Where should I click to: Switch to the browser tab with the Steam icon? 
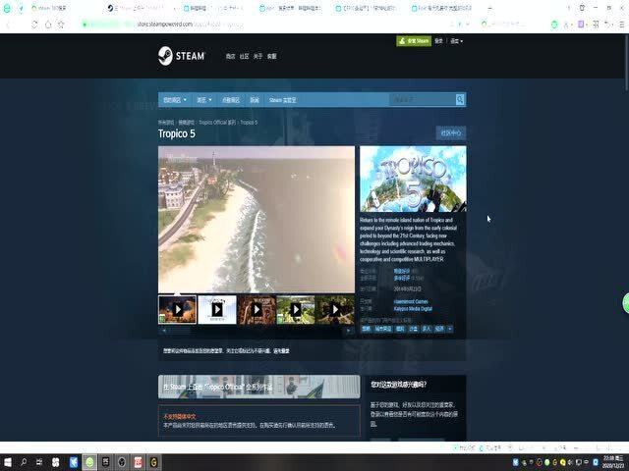pyautogui.click(x=139, y=8)
